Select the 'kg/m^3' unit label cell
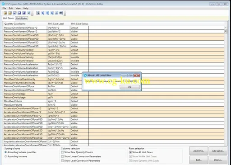Screen dimensions: 231x165 click(x=59, y=101)
